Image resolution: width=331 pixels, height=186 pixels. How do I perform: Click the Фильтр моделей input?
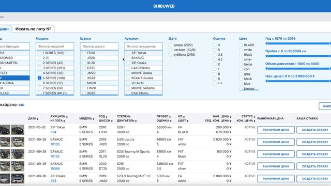click(x=55, y=47)
